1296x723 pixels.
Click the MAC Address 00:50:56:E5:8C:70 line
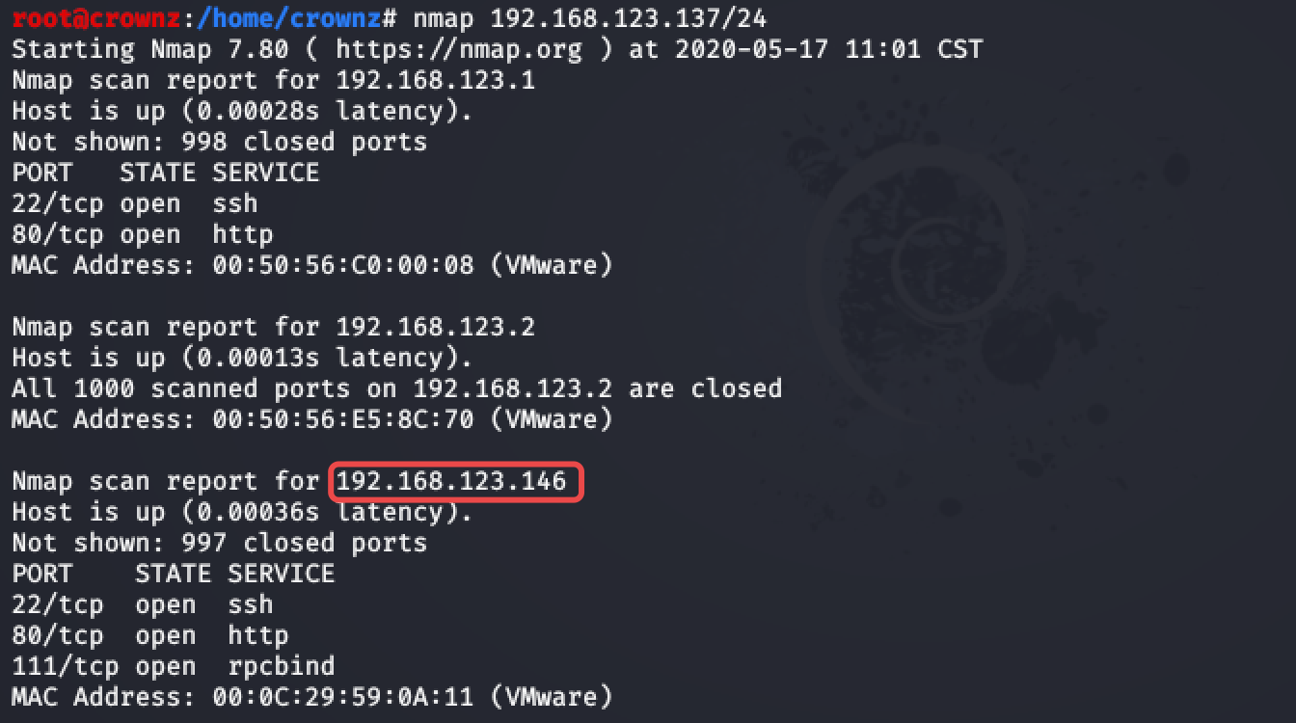point(312,419)
